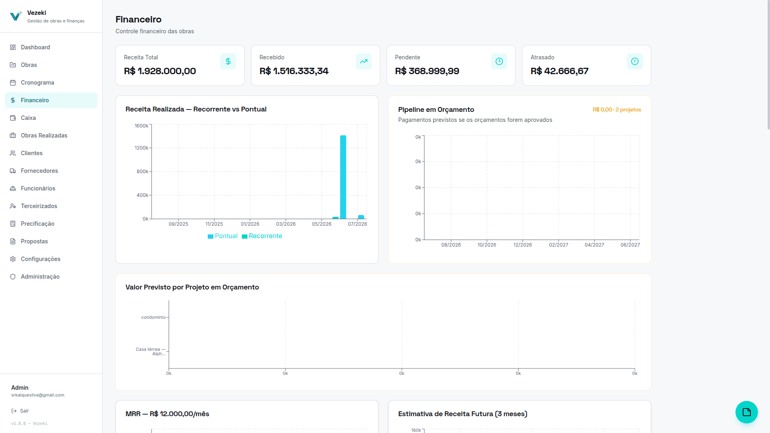770x433 pixels.
Task: Click the 'Financeiro' page heading
Action: tap(138, 19)
